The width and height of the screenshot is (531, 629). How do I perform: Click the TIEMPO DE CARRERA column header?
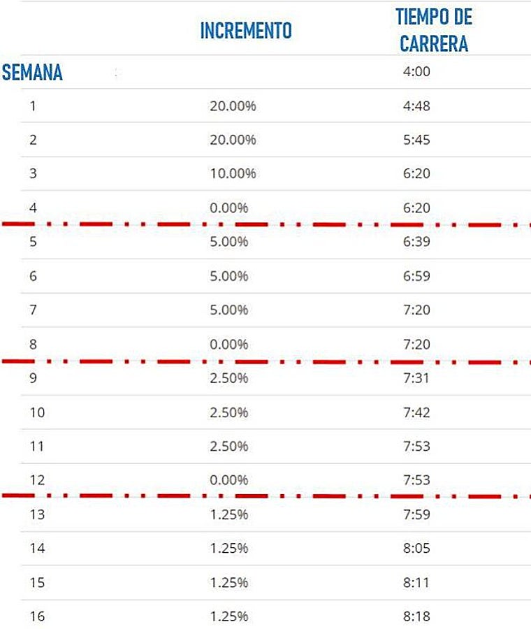click(x=434, y=31)
